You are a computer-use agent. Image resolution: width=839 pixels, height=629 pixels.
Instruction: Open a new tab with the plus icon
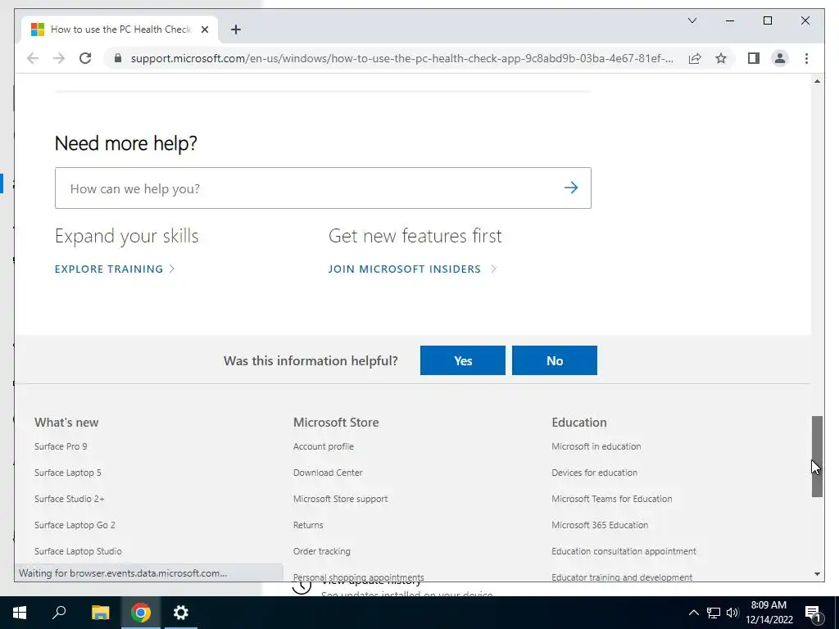235,29
